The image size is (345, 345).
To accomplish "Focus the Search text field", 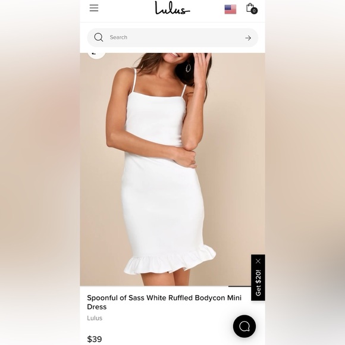I will 172,37.
